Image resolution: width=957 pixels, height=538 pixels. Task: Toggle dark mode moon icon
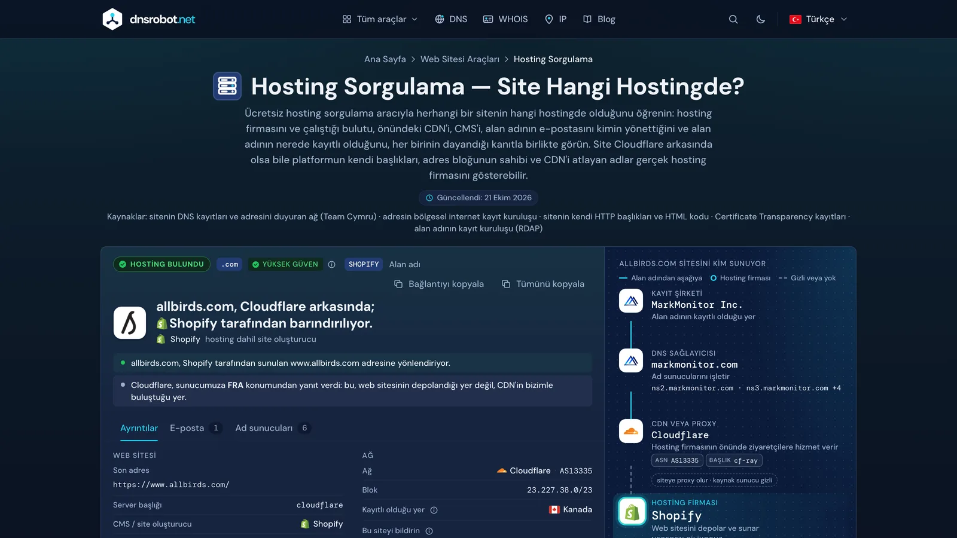point(761,19)
